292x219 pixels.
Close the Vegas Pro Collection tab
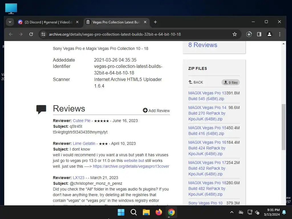click(145, 22)
